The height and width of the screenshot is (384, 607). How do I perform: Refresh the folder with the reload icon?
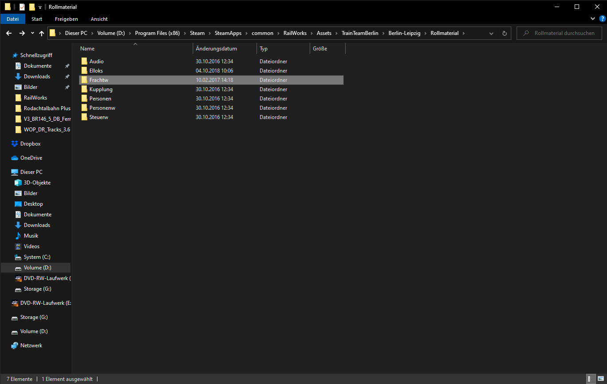click(x=504, y=33)
